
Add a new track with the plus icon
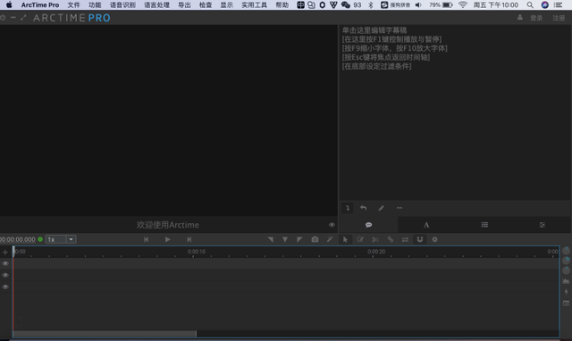click(5, 252)
